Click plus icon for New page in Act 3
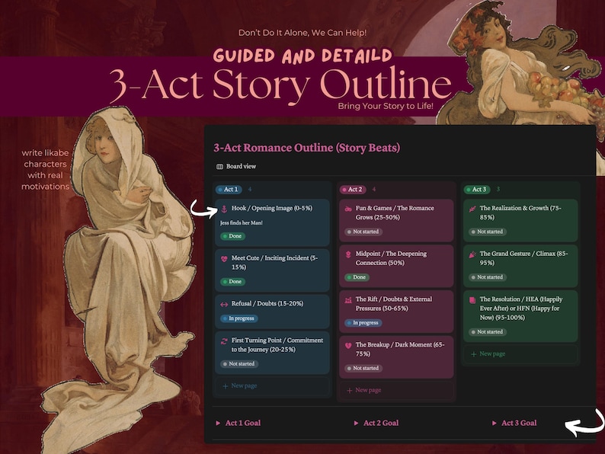The width and height of the screenshot is (605, 454). (x=474, y=354)
